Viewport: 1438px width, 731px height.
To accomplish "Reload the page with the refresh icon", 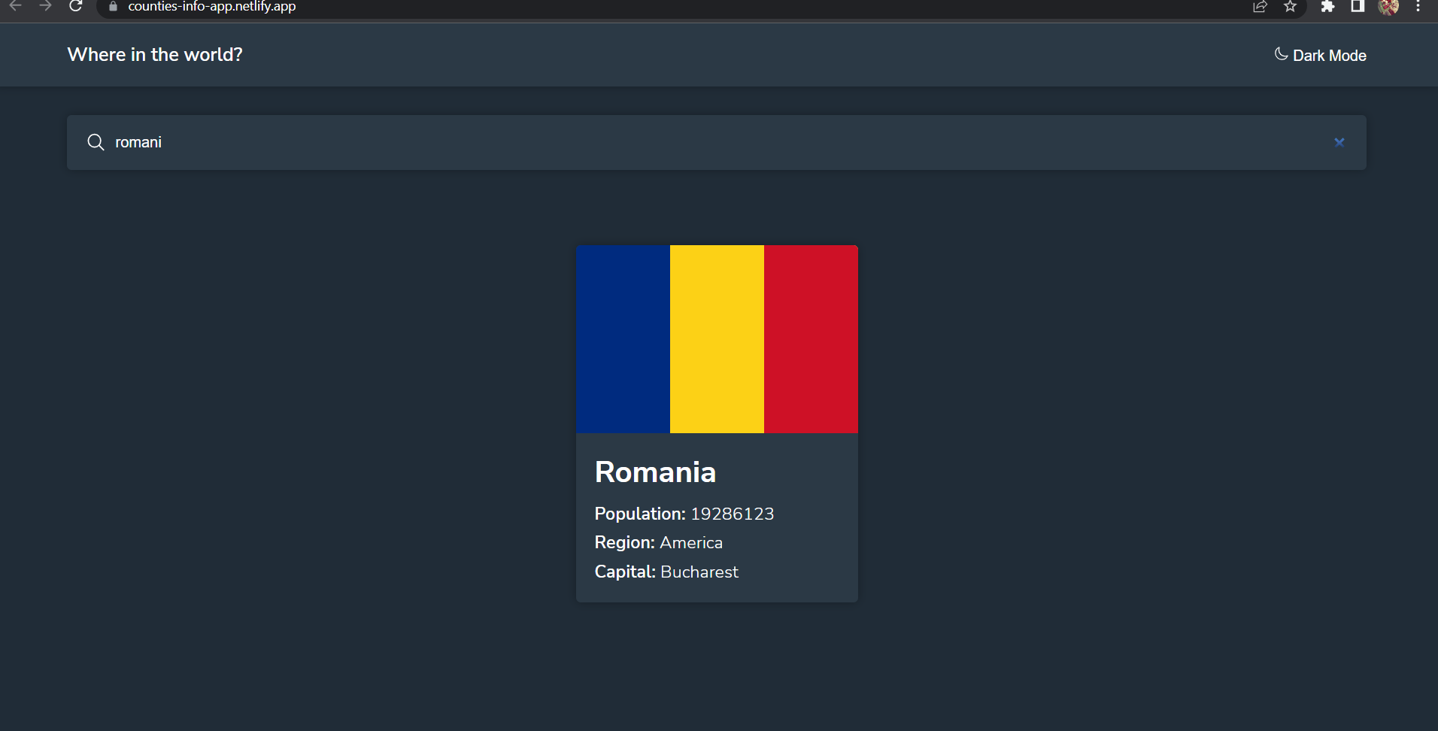I will coord(76,7).
